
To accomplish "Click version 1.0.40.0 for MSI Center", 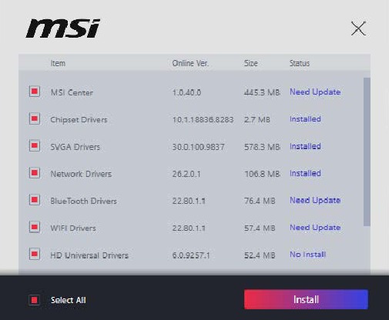I will 186,92.
